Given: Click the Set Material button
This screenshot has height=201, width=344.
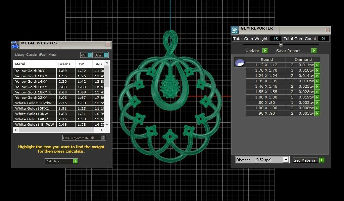Looking at the screenshot, I should point(308,160).
